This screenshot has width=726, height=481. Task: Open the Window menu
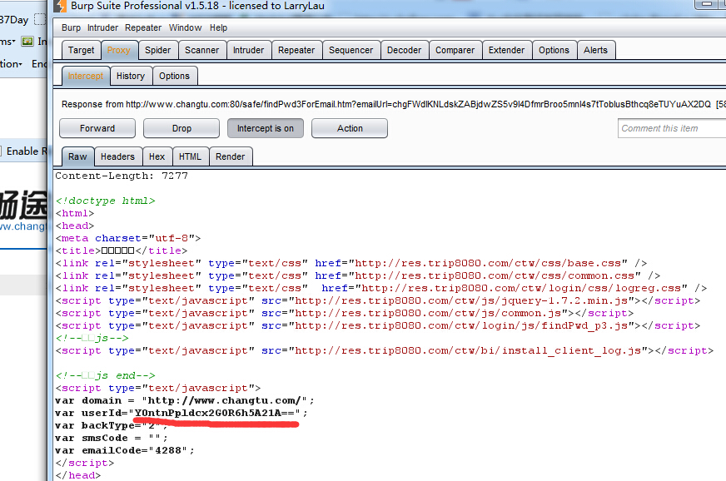click(x=185, y=27)
